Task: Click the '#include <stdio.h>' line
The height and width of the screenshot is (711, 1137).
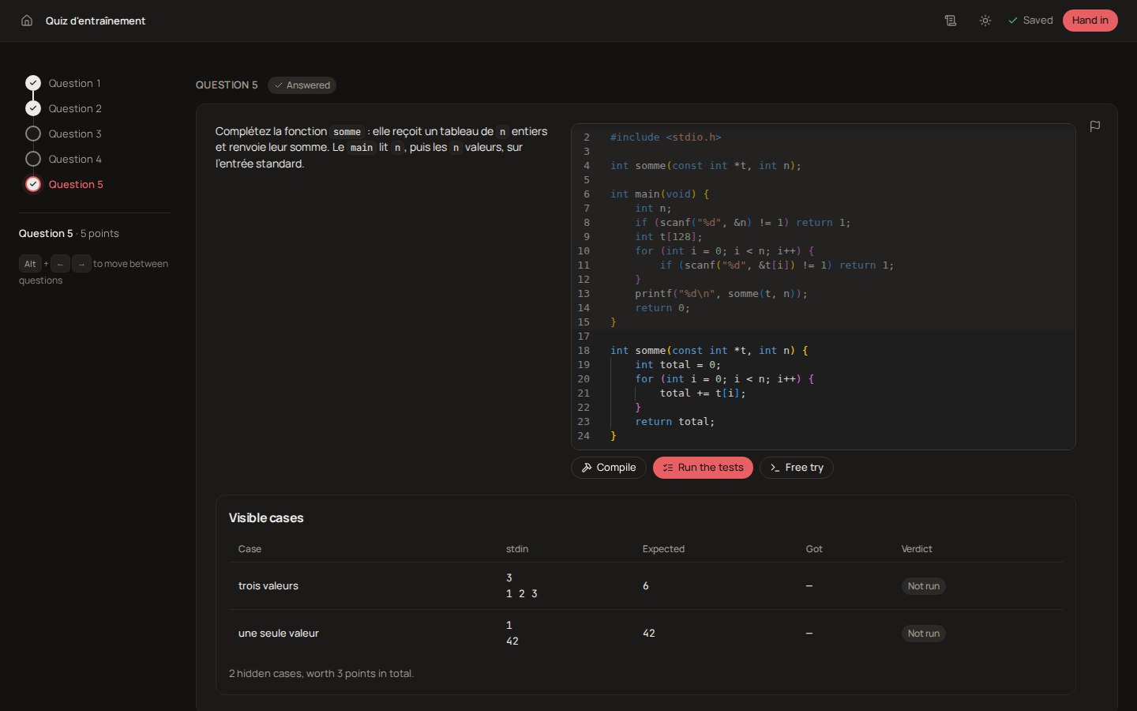Action: (666, 137)
